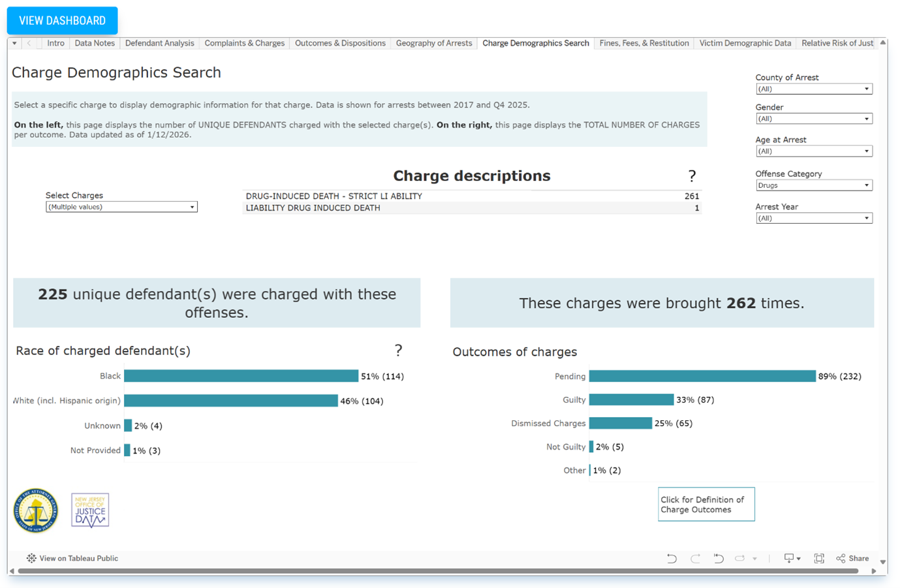Switch to the Defendant Analysis tab
900x588 pixels.
click(x=159, y=43)
